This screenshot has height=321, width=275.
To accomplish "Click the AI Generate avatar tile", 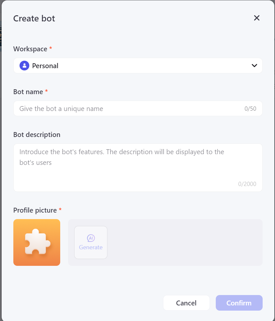I will pos(91,242).
